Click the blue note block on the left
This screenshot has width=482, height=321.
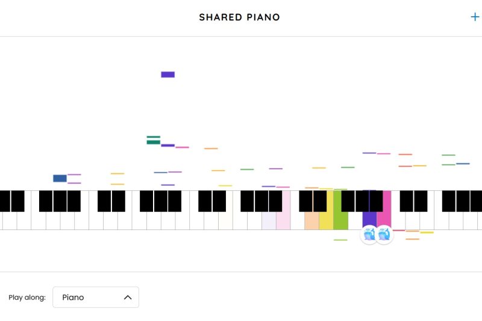click(60, 178)
